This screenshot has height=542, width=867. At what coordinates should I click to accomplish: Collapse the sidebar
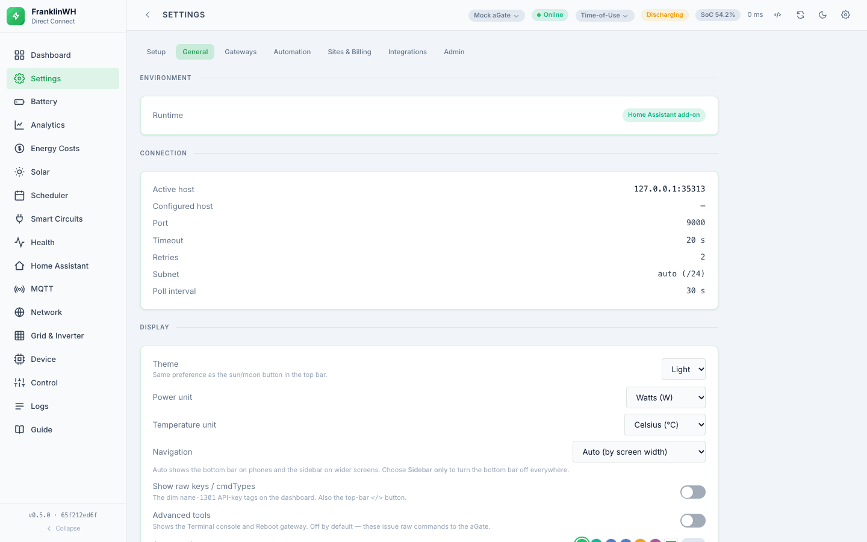click(63, 528)
